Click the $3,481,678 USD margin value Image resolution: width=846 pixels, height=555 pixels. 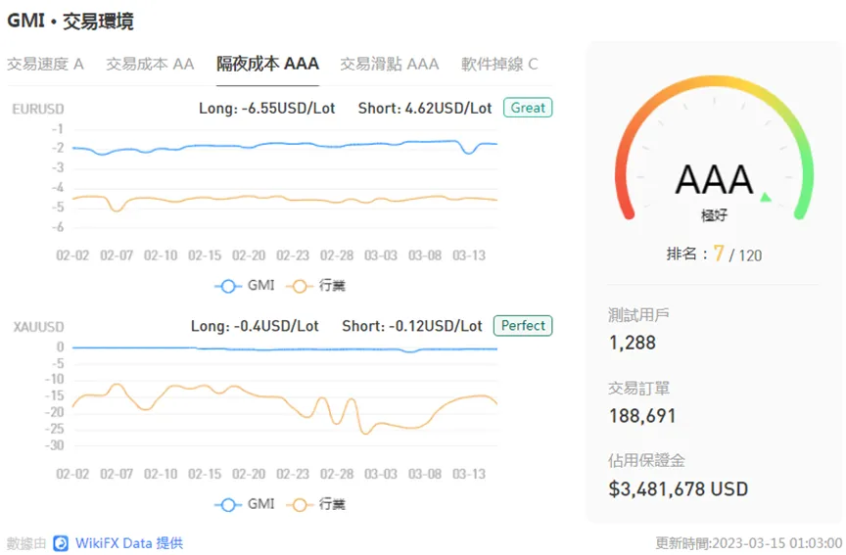pos(679,489)
